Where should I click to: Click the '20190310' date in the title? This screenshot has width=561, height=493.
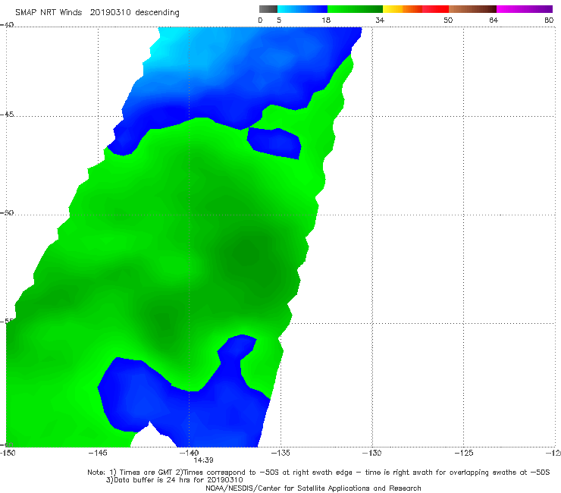(110, 12)
